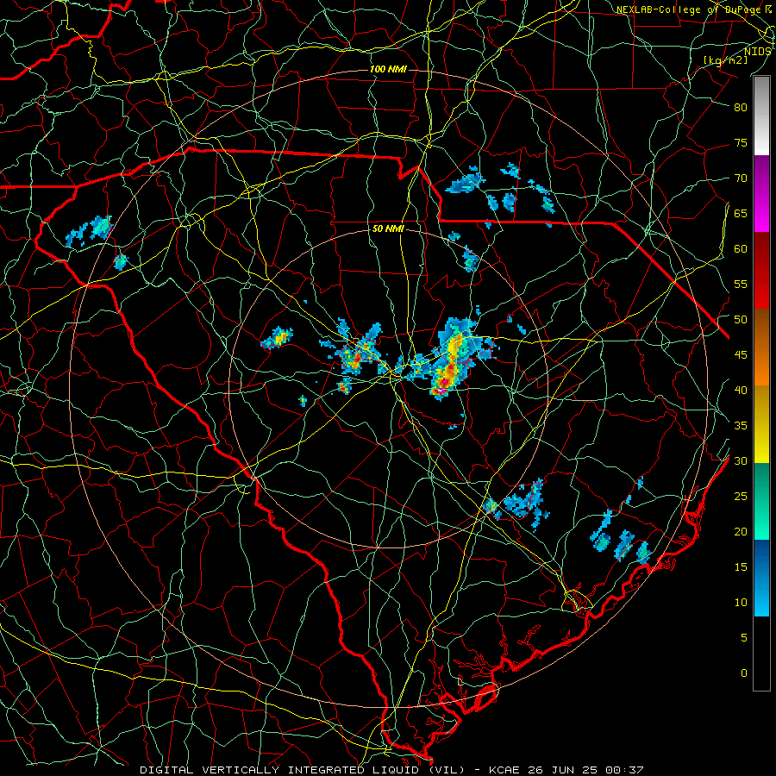Click the yellow band of the color bar
This screenshot has height=776, width=776.
click(761, 424)
